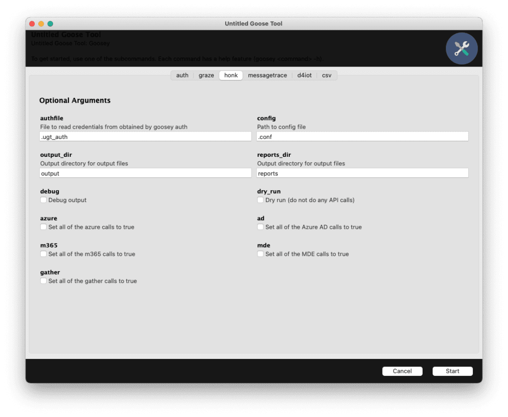Switch to the d4iot tab
Image resolution: width=508 pixels, height=417 pixels.
[304, 75]
